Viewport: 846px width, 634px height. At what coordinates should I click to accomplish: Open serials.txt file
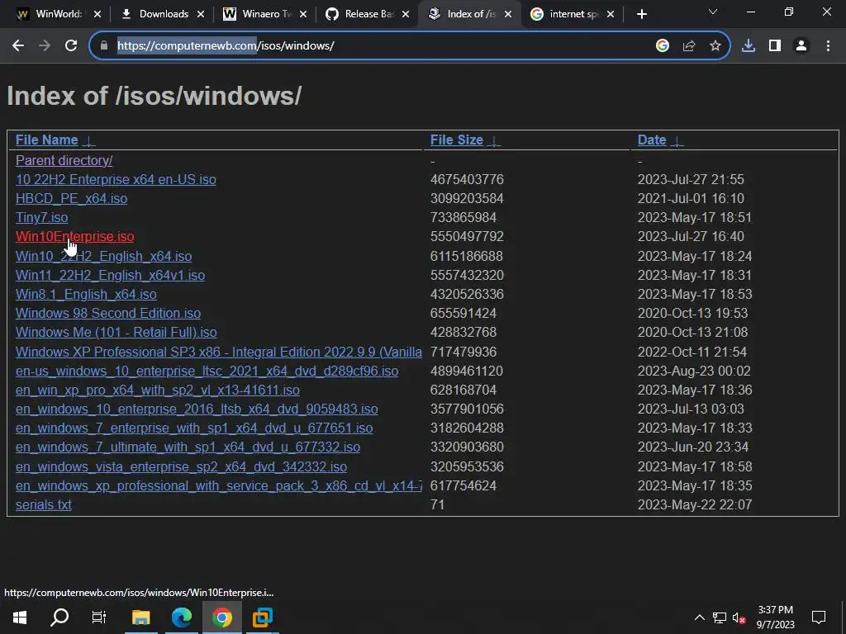point(44,505)
